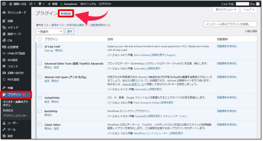Open JINマニュアル in admin bar
Image resolution: width=263 pixels, height=141 pixels.
coord(88,4)
